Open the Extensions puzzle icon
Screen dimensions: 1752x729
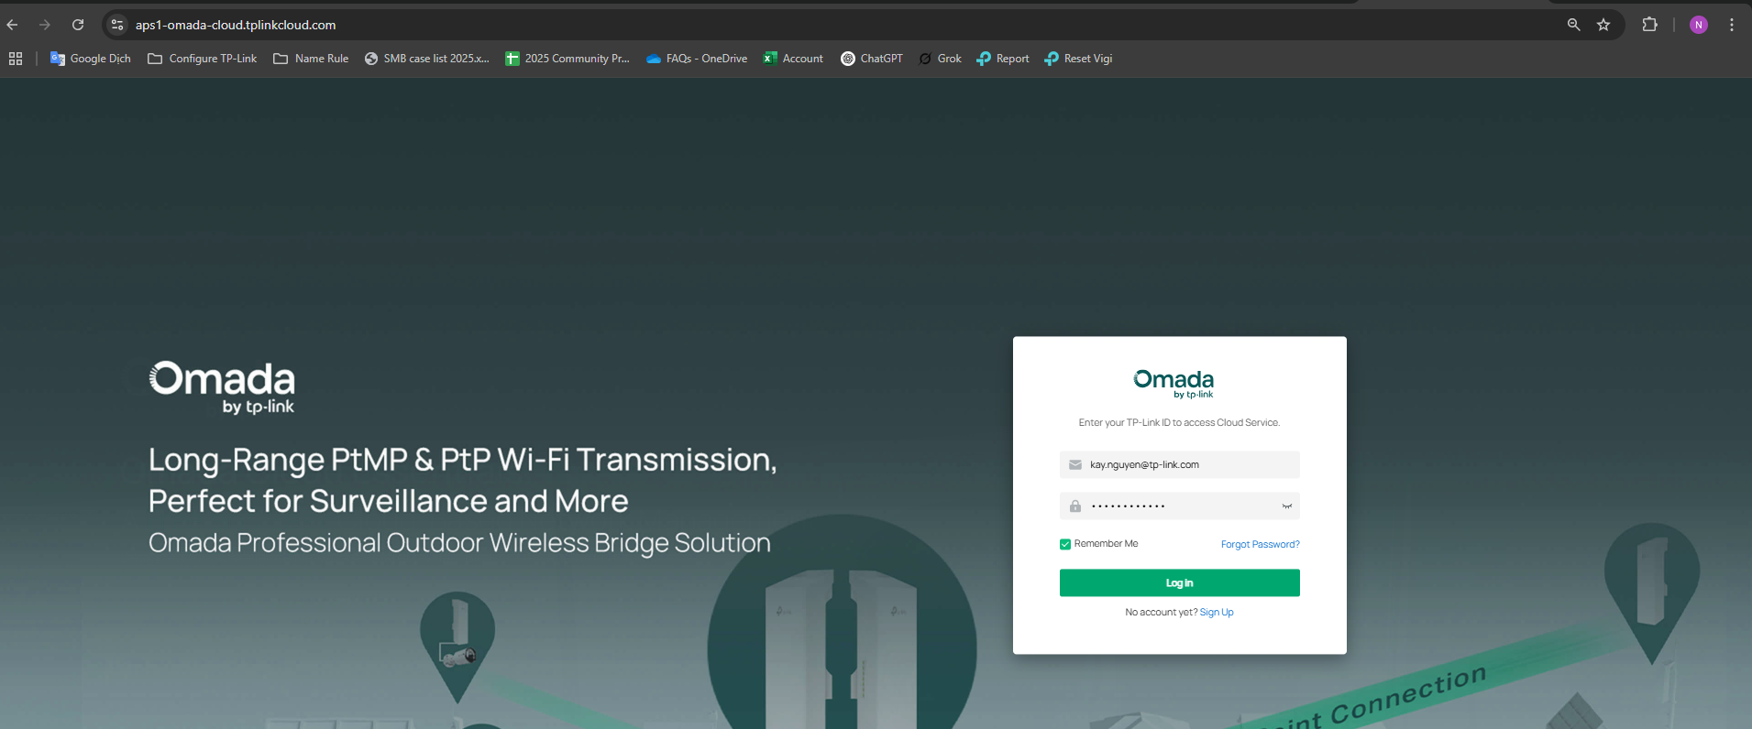[x=1649, y=25]
